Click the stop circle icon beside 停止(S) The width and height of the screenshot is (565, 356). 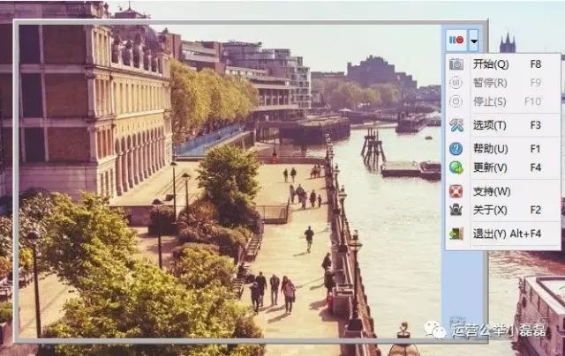(x=456, y=101)
